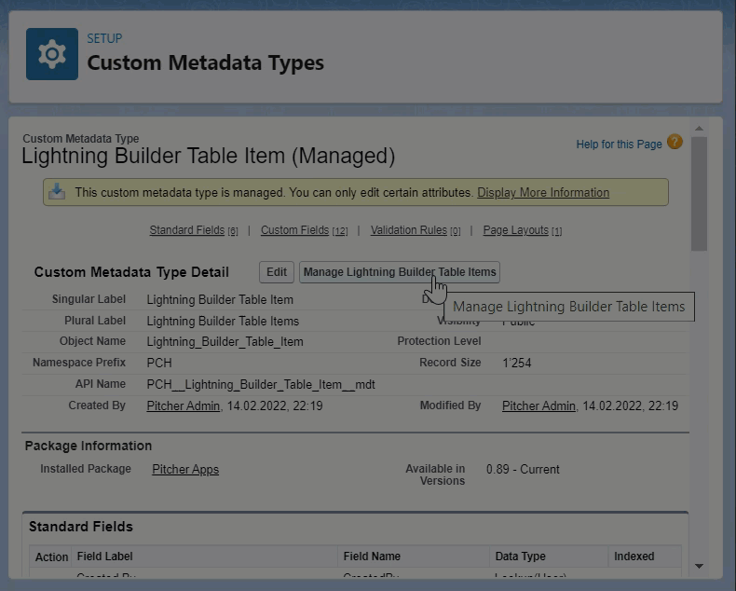Jump to Page Layouts section link

pyautogui.click(x=515, y=230)
